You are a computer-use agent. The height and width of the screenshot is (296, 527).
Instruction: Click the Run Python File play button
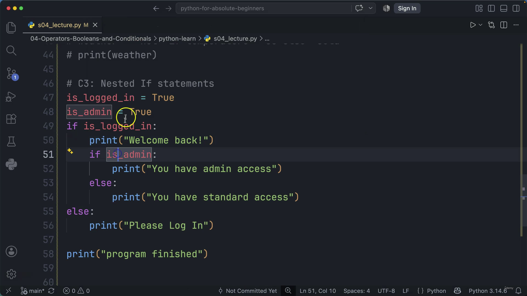[x=473, y=25]
